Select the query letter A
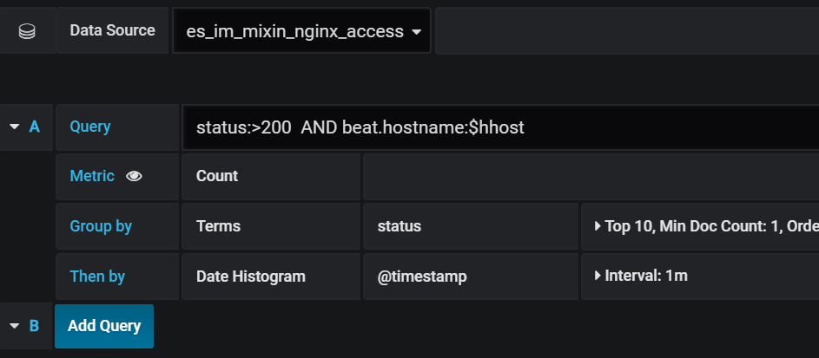The width and height of the screenshot is (819, 358). click(x=35, y=127)
